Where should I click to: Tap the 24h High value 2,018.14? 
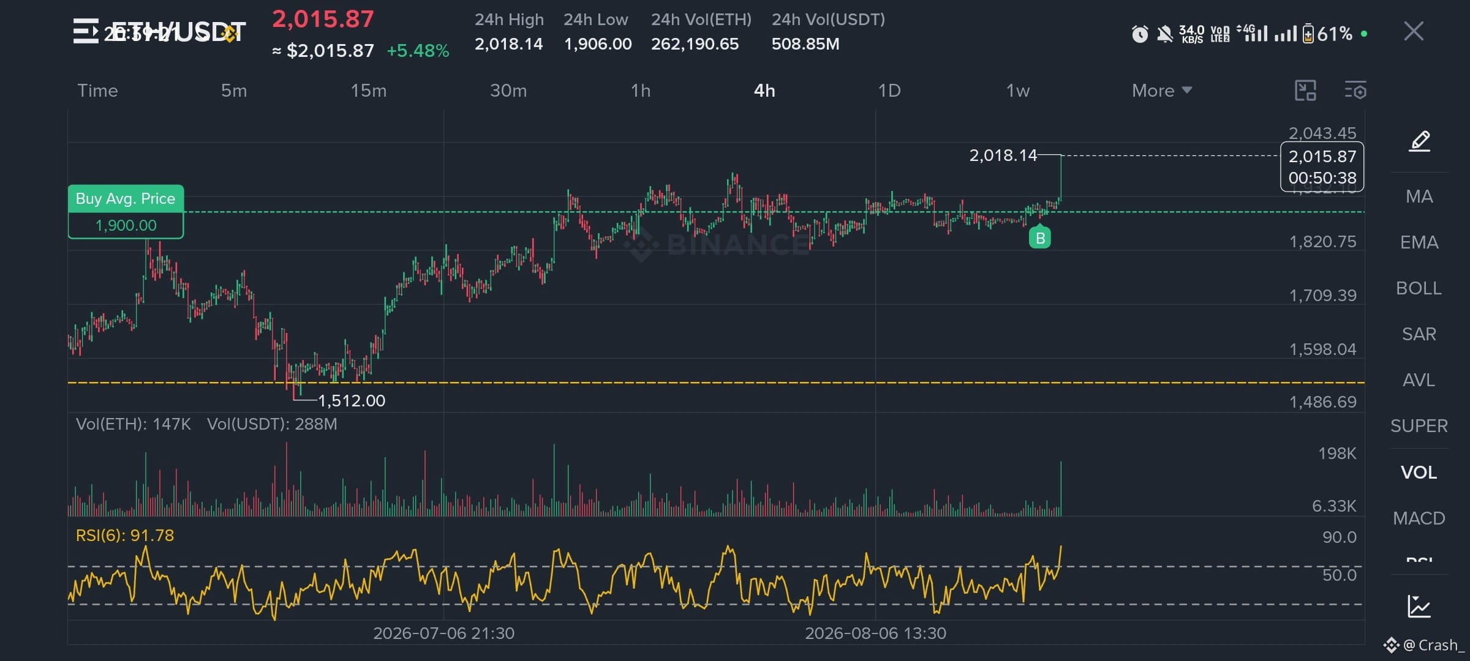click(x=508, y=44)
